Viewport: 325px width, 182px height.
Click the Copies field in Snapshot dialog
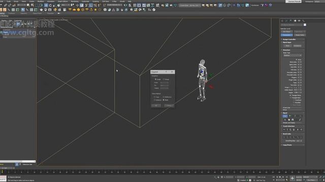point(165,88)
